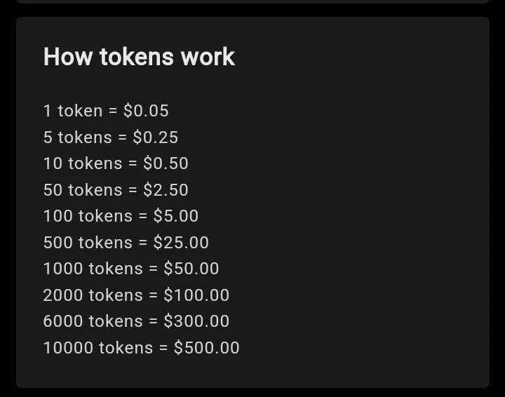Screen dimensions: 505x397
Task: Click the $50.00 dollar amount
Action: click(191, 269)
